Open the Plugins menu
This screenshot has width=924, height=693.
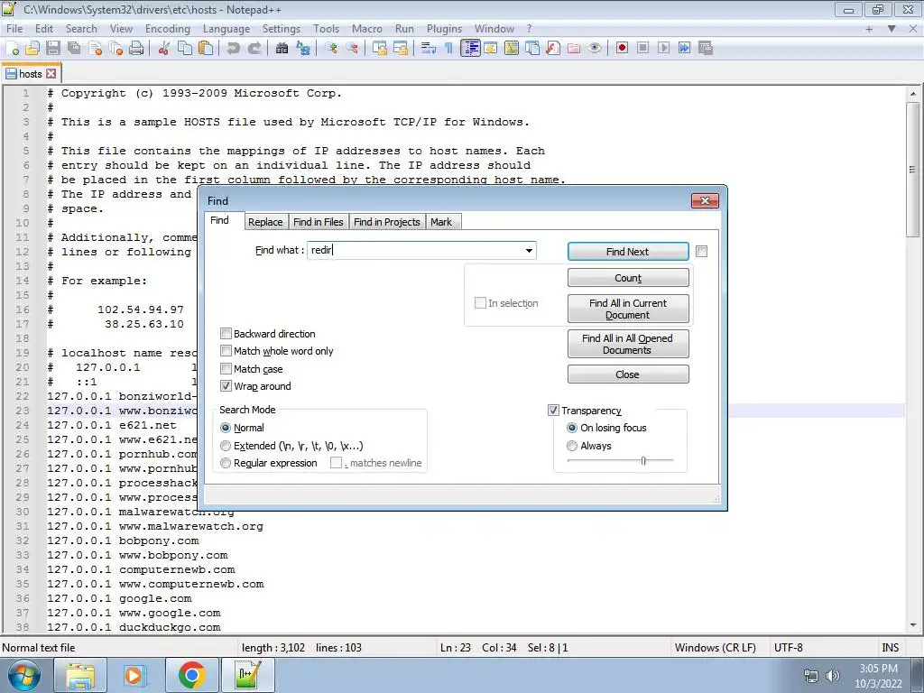(x=444, y=28)
